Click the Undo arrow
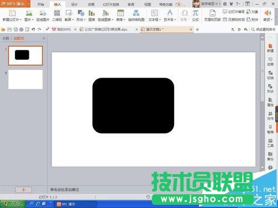 click(x=33, y=29)
